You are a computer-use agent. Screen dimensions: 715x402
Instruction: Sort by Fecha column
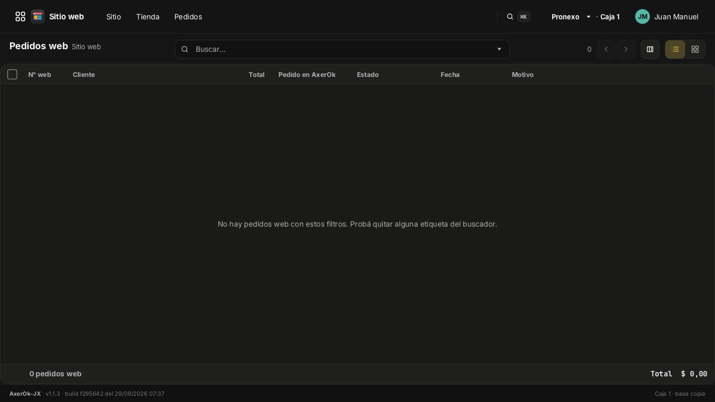coord(450,74)
